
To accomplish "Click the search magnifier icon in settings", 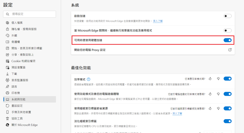I will (7, 14).
